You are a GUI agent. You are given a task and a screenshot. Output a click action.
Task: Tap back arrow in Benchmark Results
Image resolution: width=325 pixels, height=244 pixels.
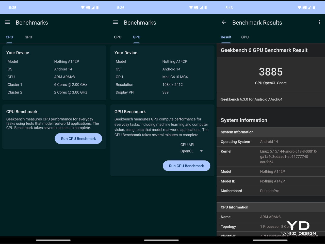224,22
